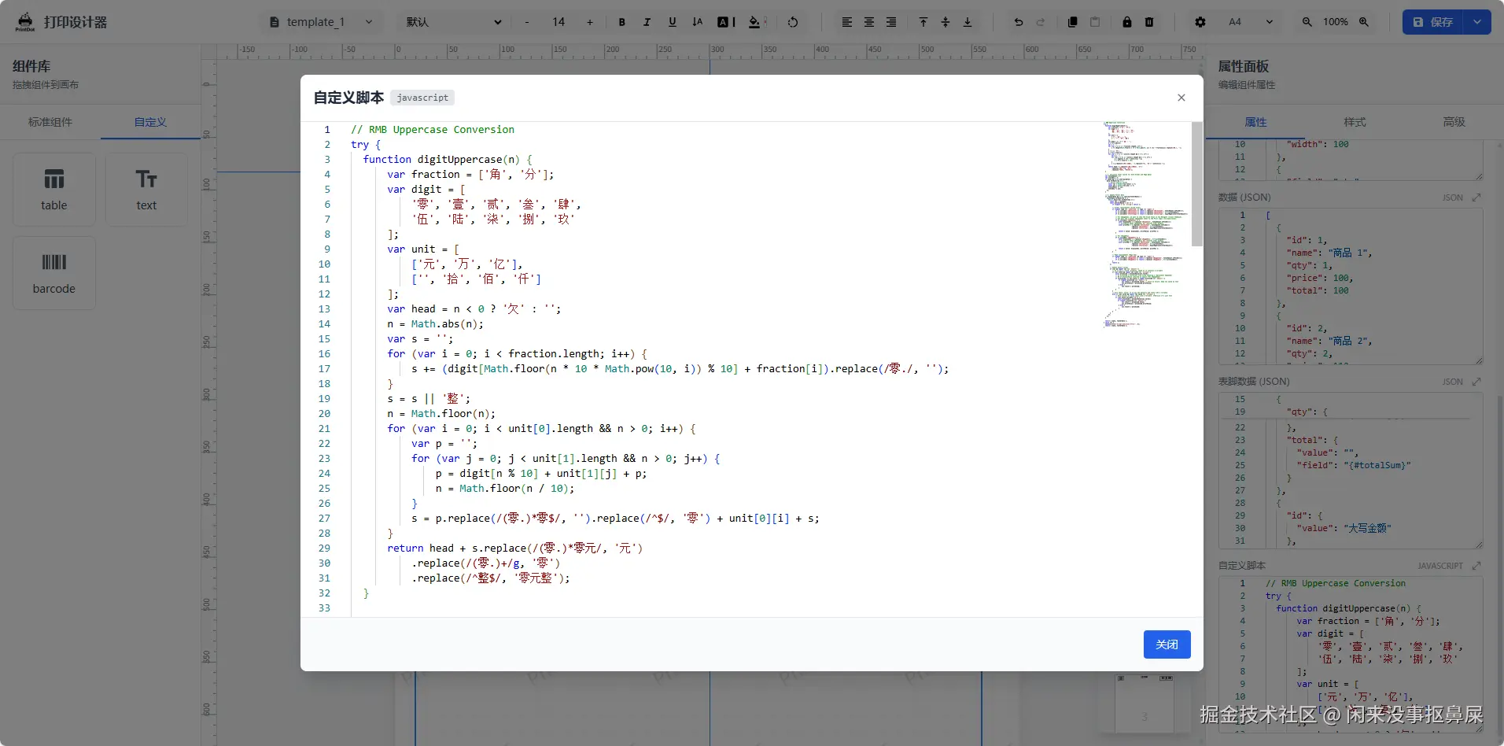Viewport: 1504px width, 746px height.
Task: Toggle the lock icon
Action: (1127, 22)
